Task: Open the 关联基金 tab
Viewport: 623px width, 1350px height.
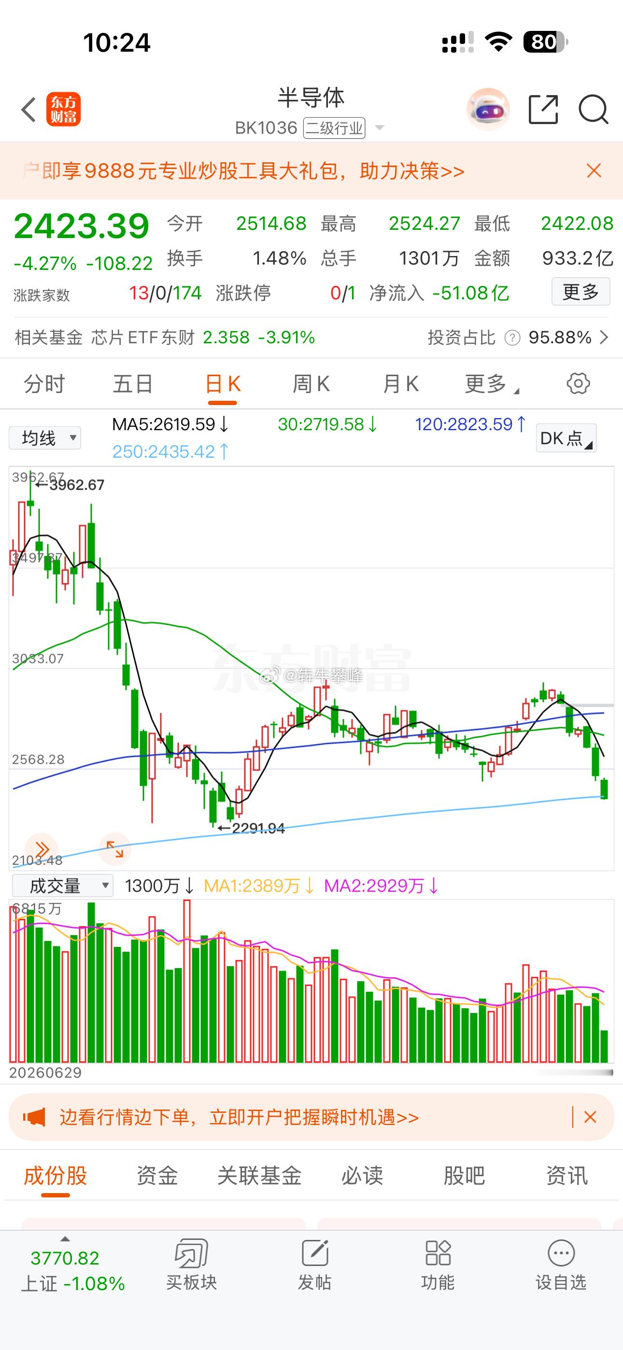Action: (x=260, y=1176)
